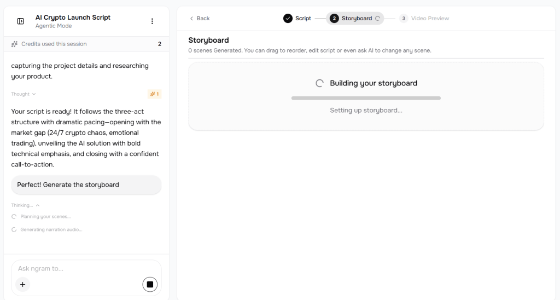Screen dimensions: 560x300
Task: Click the Building your storyboard spinner
Action: [x=320, y=83]
